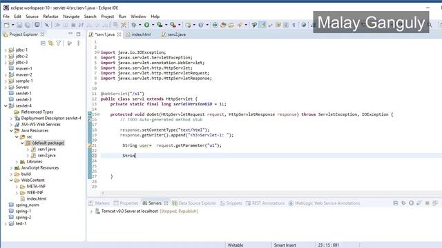Expand the Libraries node
Image resolution: width=442 pixels, height=248 pixels.
[x=17, y=162]
